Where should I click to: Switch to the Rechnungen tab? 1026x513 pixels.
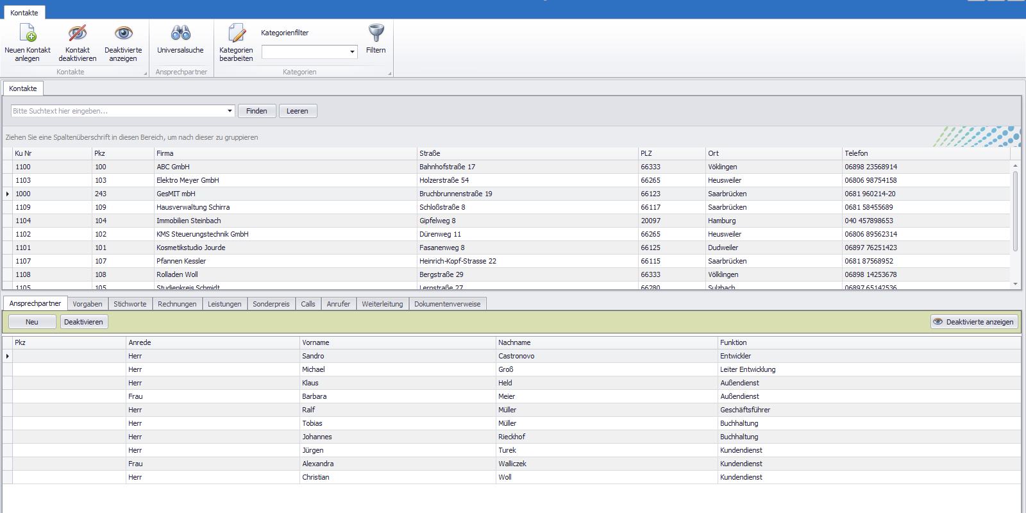point(177,304)
